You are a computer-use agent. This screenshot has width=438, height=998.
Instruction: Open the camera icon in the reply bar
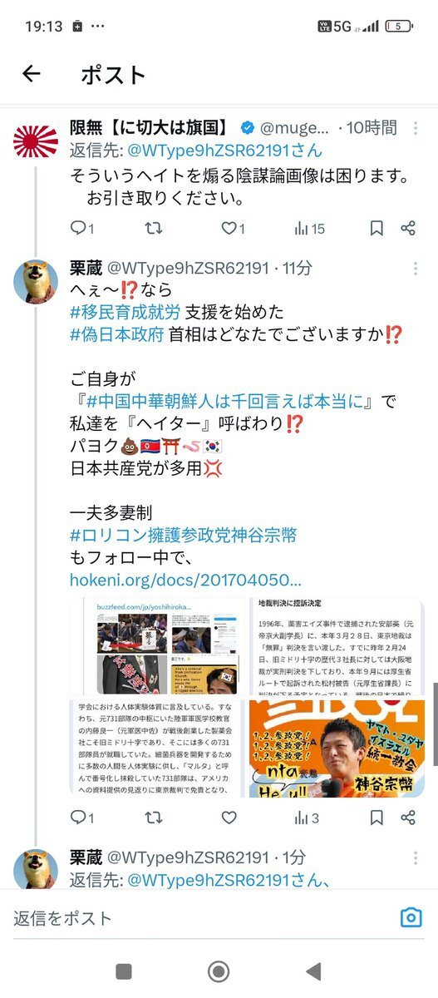[x=411, y=917]
